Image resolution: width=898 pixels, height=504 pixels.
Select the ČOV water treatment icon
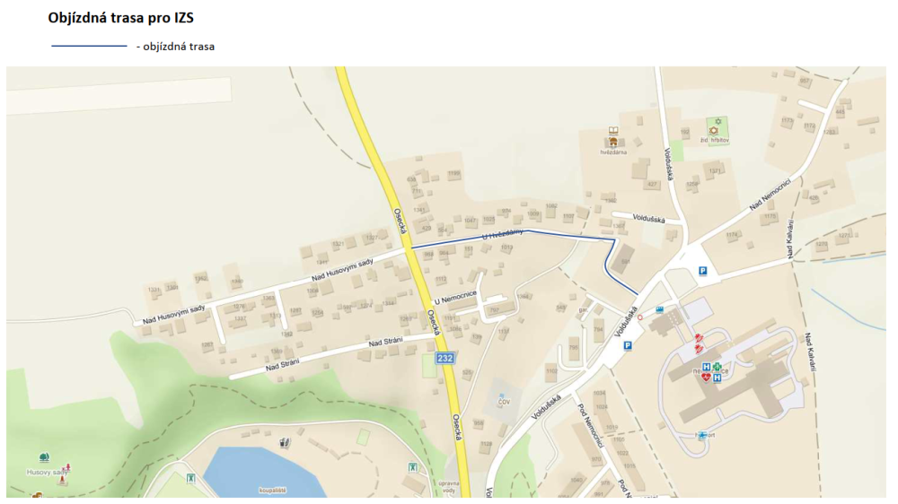pos(504,393)
